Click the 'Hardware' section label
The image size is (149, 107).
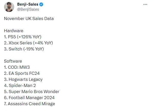14,31
